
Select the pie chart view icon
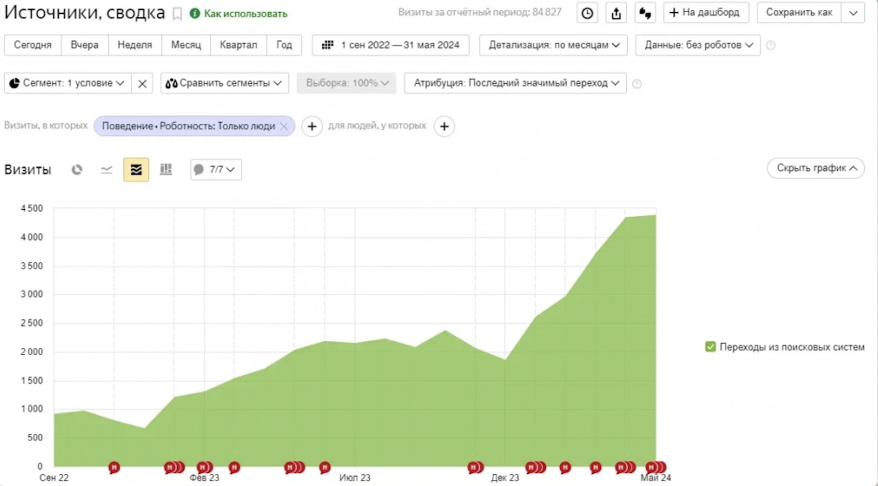77,170
